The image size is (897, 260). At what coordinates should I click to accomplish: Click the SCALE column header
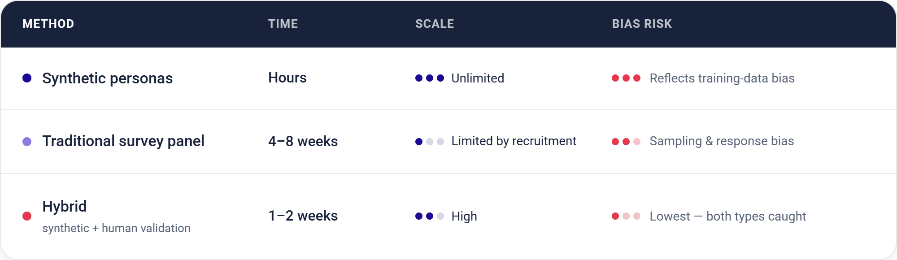pos(435,24)
